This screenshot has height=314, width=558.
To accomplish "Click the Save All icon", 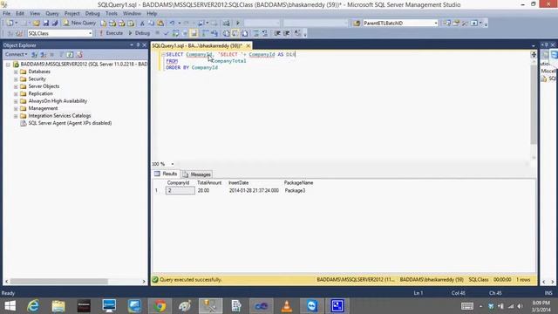I will pos(55,24).
